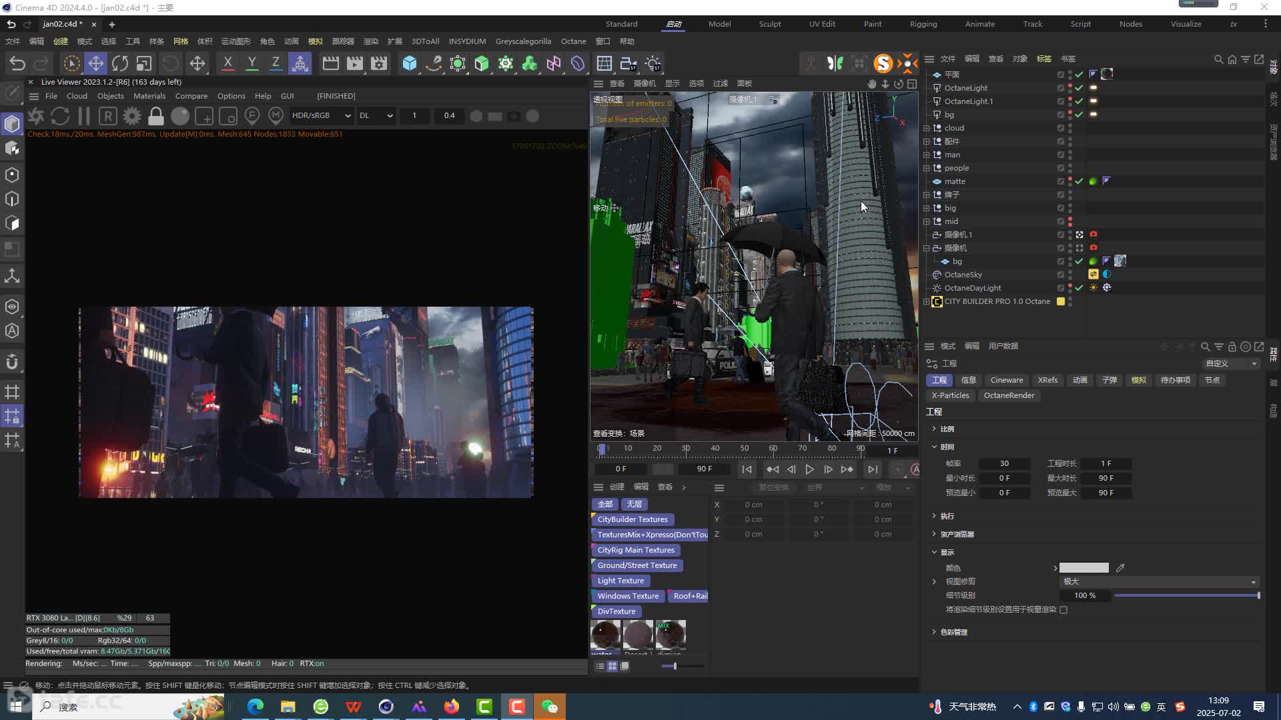Enable render LOD in viewport checkbox

pos(1063,610)
